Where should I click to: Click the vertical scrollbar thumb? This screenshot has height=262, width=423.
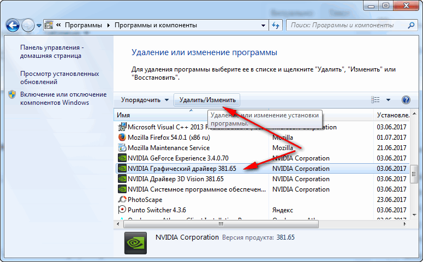tap(414, 174)
